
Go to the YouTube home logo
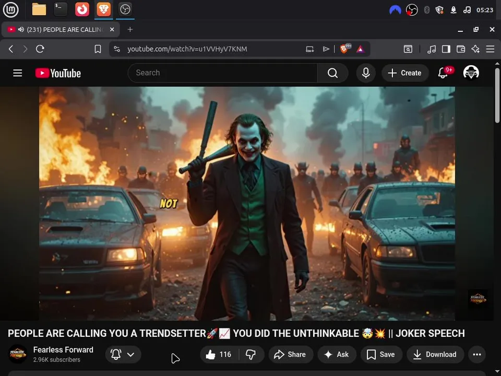pyautogui.click(x=58, y=73)
